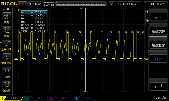This screenshot has height=101, width=169.
Task: Enable channel 2 tab
Action: pyautogui.click(x=35, y=98)
